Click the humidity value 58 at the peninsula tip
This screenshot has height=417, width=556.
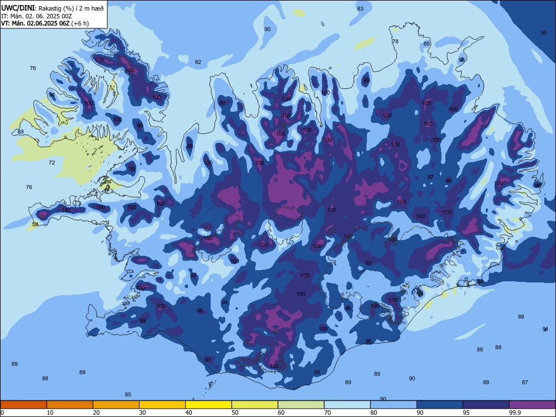click(x=35, y=225)
